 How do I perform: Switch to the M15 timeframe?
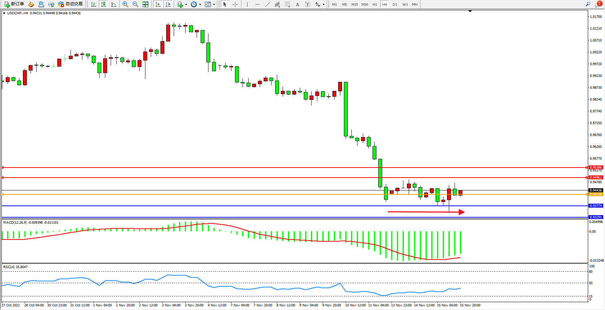coord(354,4)
